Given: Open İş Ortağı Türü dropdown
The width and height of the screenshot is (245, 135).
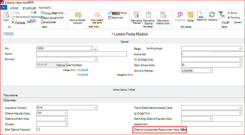Looking at the screenshot, I should (240, 113).
